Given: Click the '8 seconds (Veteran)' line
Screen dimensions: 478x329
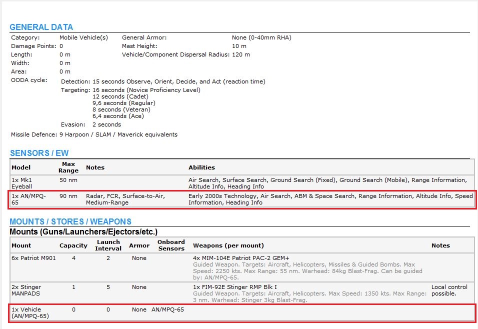Looking at the screenshot, I should point(121,109).
